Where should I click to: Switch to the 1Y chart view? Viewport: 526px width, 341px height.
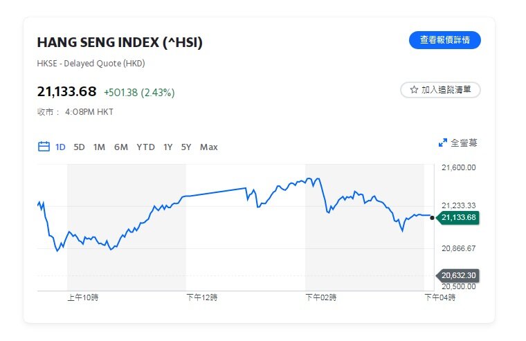[x=167, y=147]
